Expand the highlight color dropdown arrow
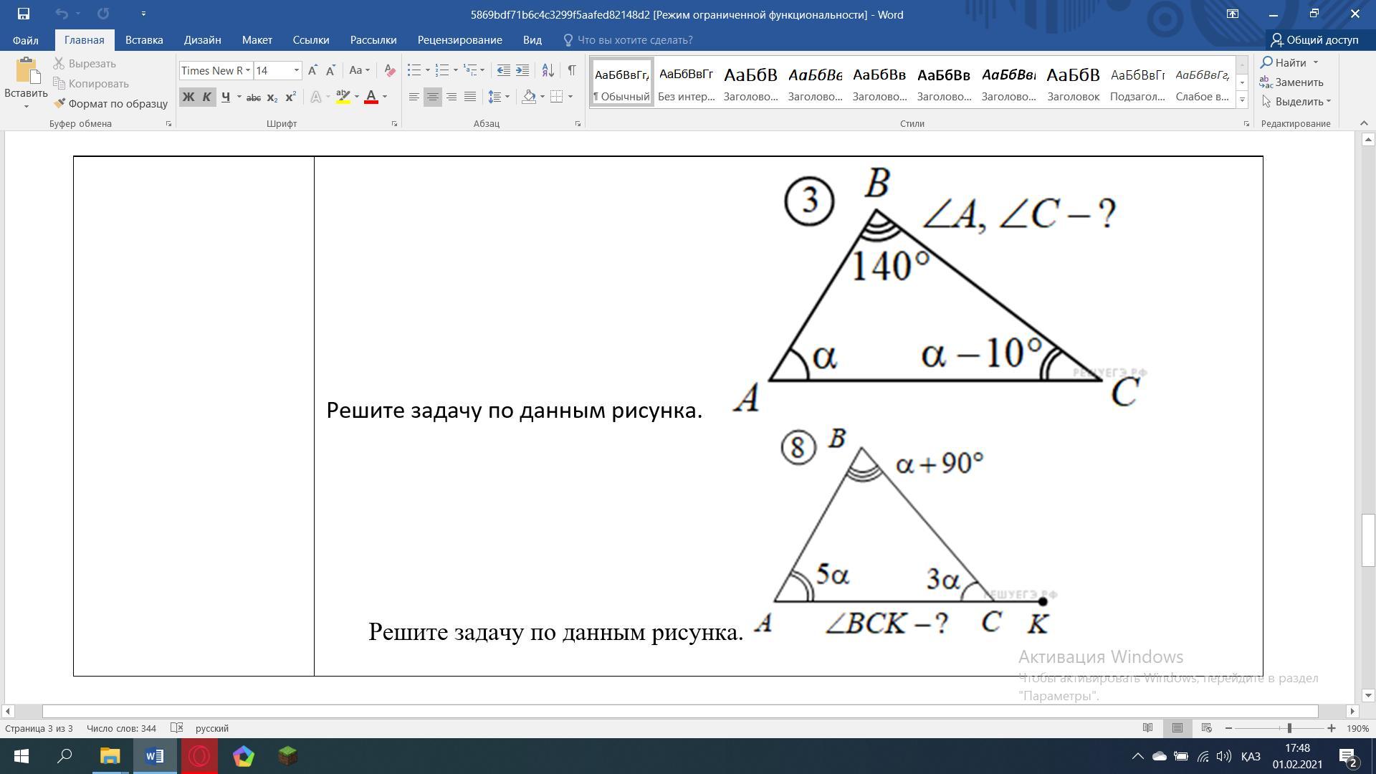The image size is (1376, 774). [x=356, y=97]
